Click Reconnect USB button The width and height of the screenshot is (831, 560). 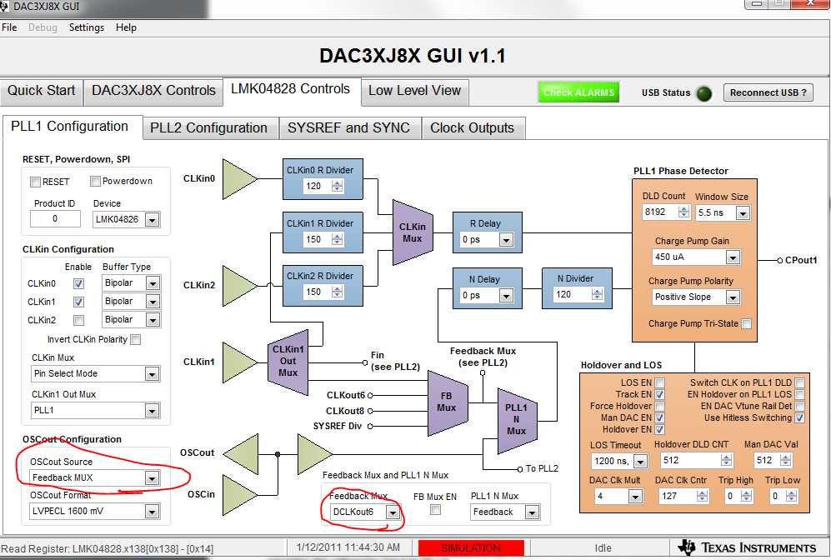pos(768,92)
